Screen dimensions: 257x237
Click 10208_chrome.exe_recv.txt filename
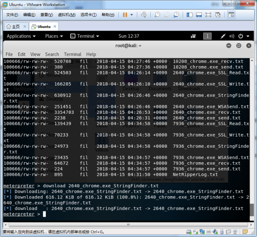[x=208, y=61]
